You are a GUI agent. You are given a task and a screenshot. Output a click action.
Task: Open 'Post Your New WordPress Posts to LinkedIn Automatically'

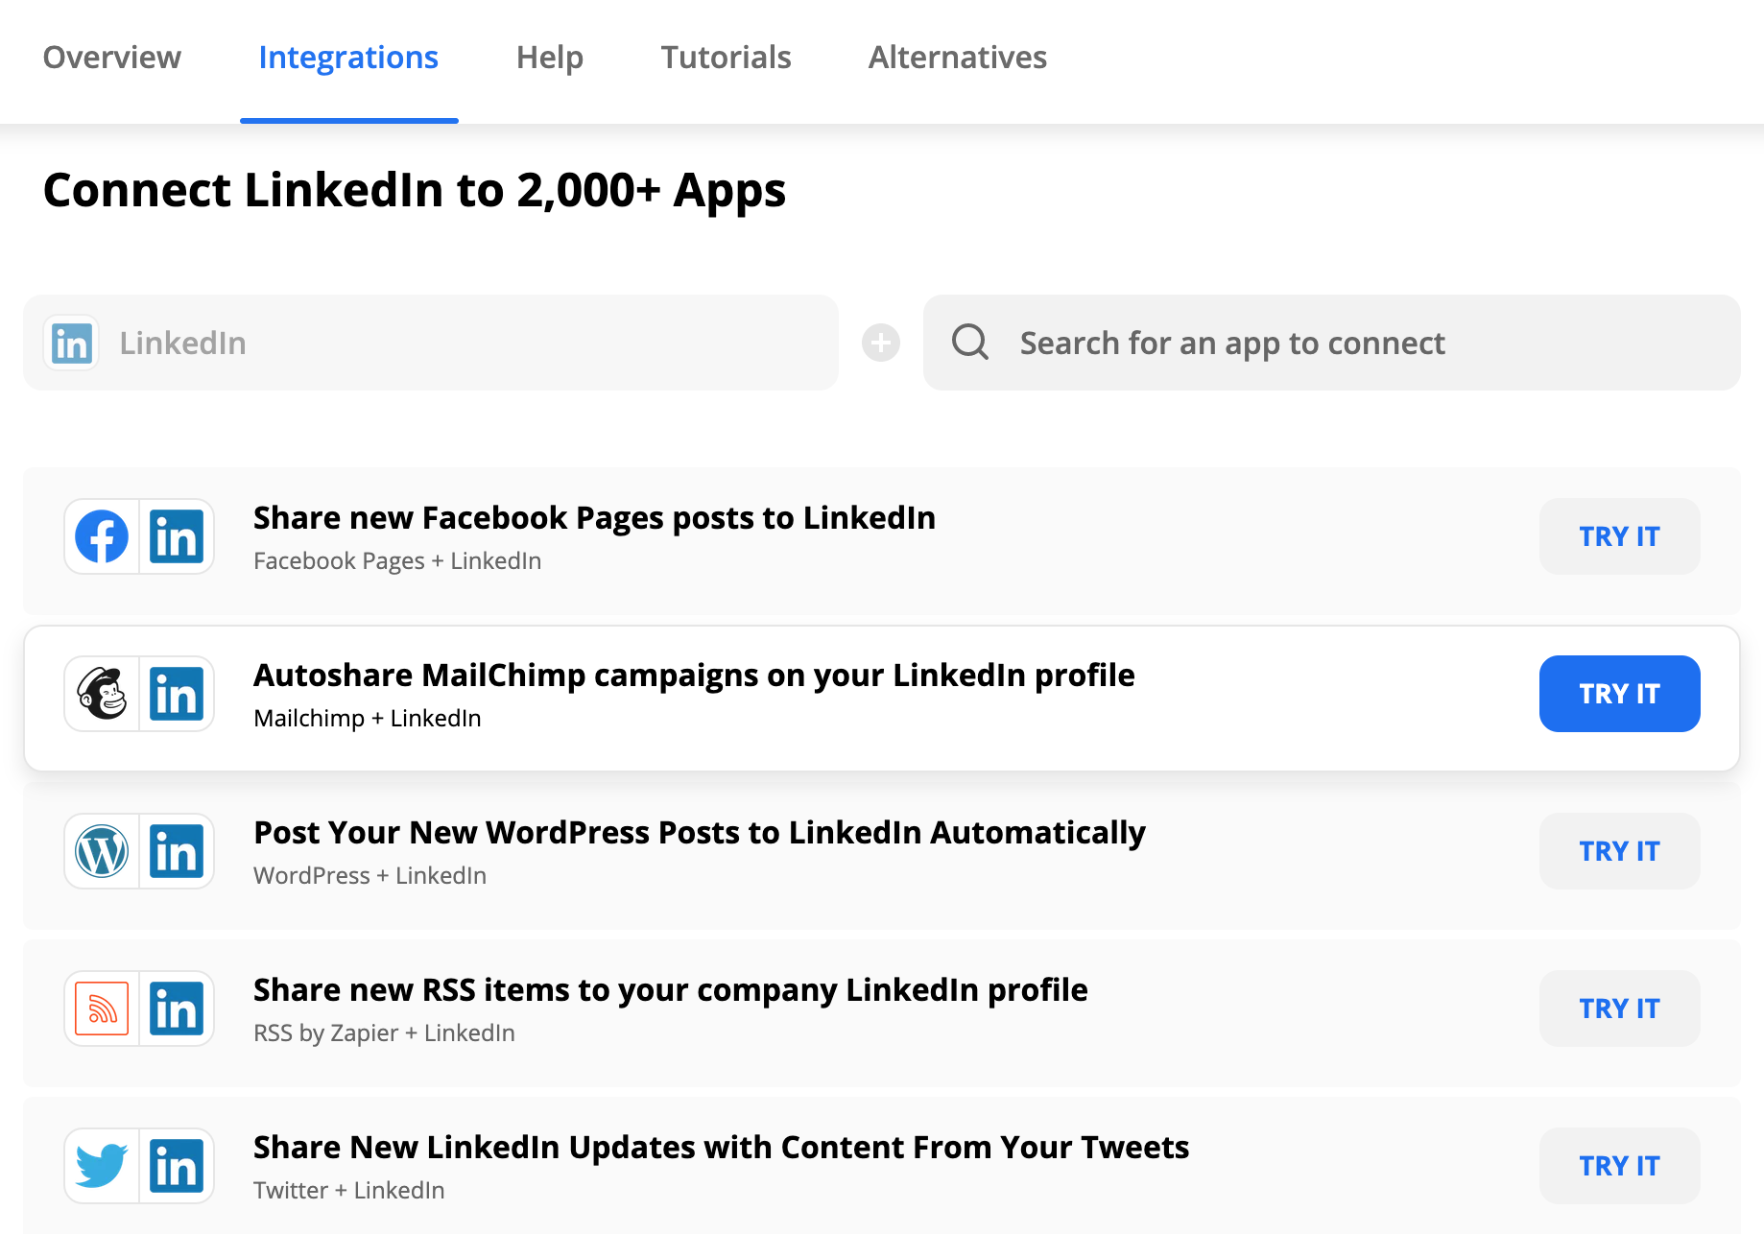click(700, 833)
